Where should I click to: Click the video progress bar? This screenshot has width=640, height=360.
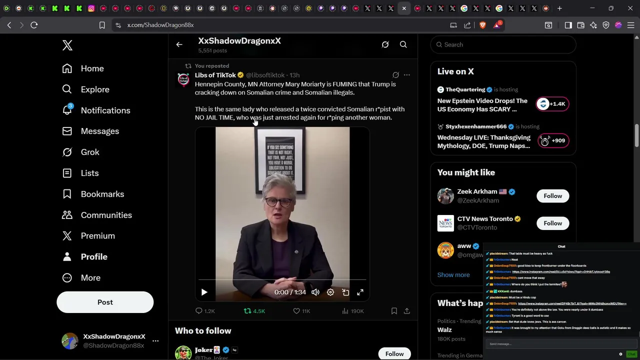pyautogui.click(x=282, y=280)
